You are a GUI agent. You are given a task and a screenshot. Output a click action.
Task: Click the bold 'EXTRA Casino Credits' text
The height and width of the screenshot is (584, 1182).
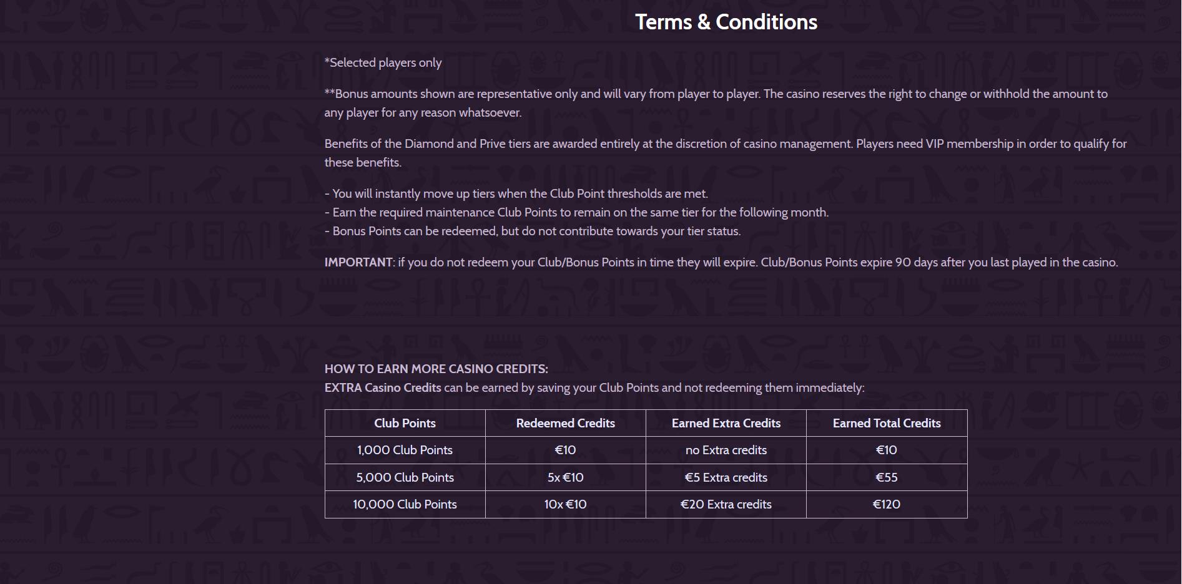coord(383,387)
